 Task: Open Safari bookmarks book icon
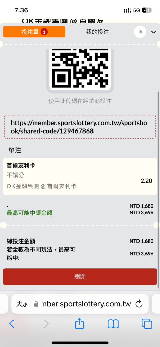point(113,324)
